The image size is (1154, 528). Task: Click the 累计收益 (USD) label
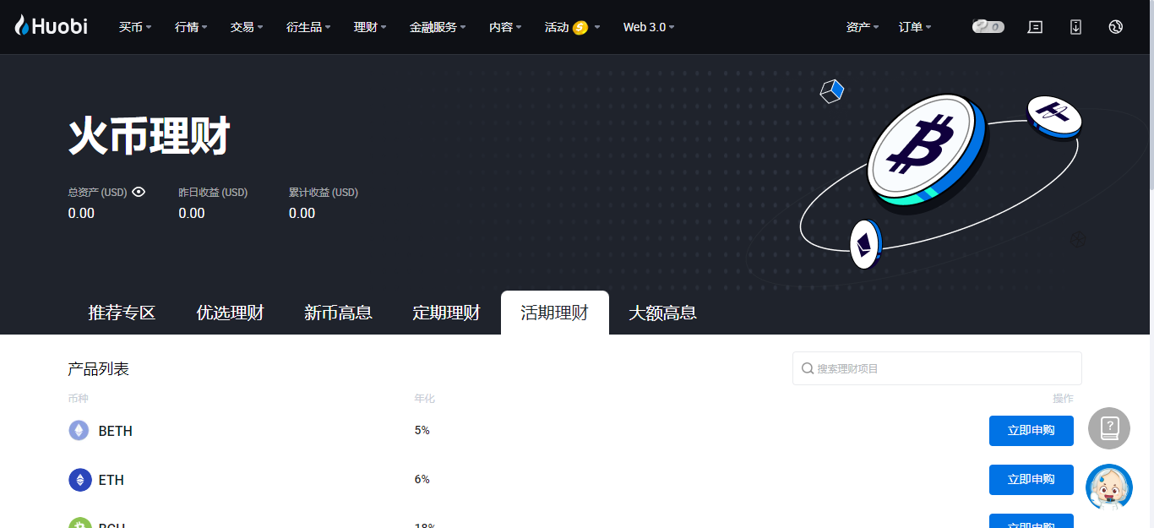point(324,193)
